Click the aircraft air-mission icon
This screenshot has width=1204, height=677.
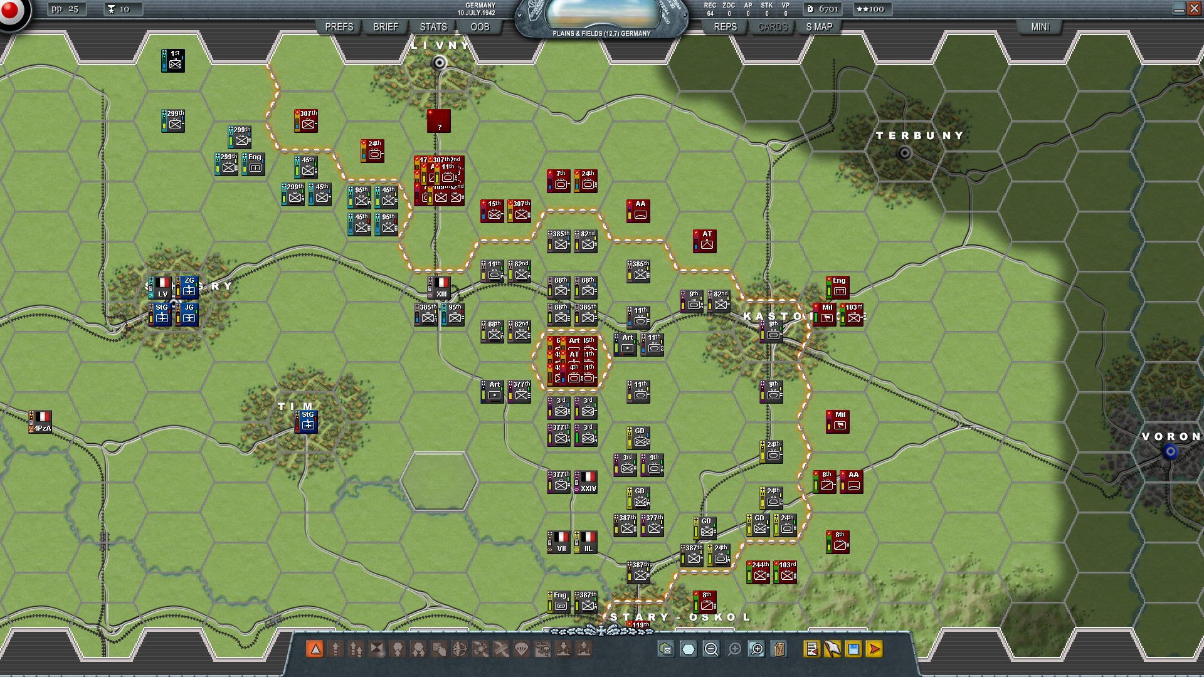click(460, 649)
